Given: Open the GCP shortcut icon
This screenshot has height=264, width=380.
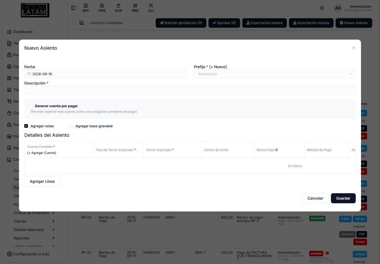Looking at the screenshot, I should [x=118, y=8].
